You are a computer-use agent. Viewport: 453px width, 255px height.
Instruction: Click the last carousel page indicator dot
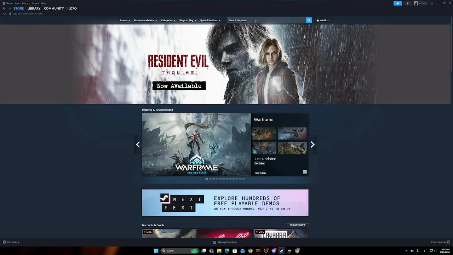244,179
